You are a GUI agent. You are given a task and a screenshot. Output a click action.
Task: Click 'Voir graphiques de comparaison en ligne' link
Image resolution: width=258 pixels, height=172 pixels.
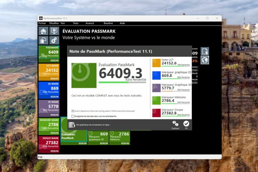pos(93,125)
